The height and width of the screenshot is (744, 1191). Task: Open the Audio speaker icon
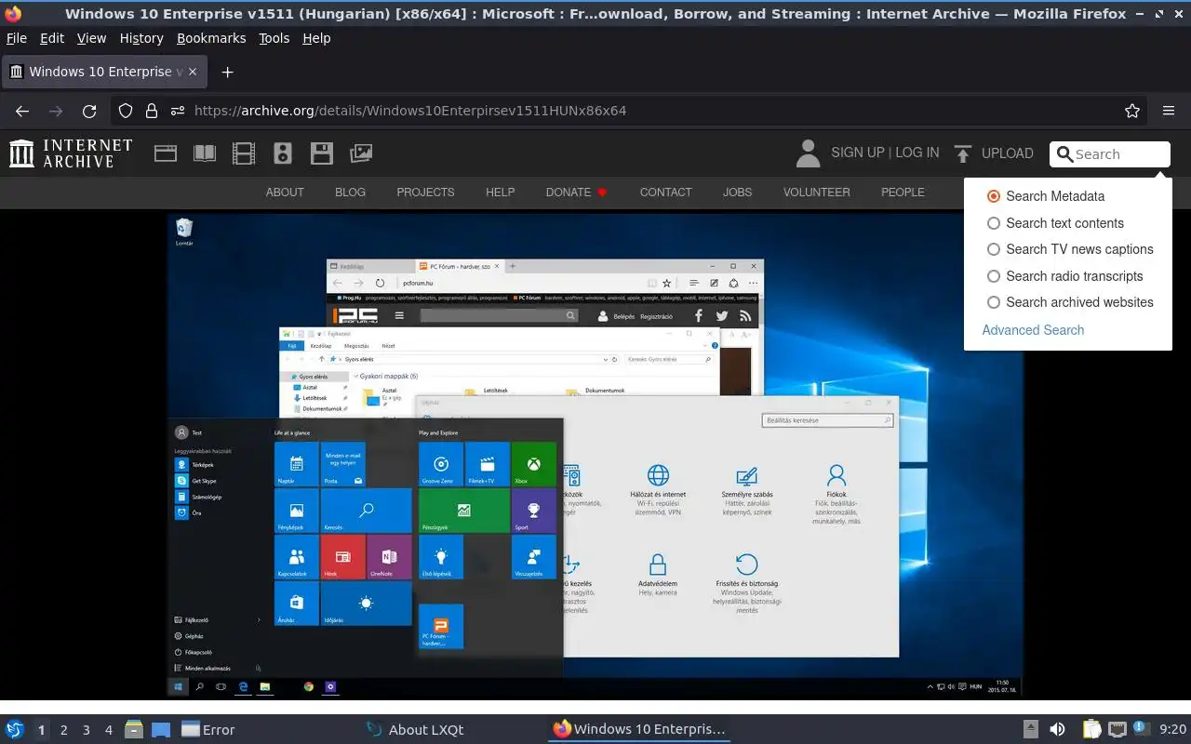click(x=283, y=153)
